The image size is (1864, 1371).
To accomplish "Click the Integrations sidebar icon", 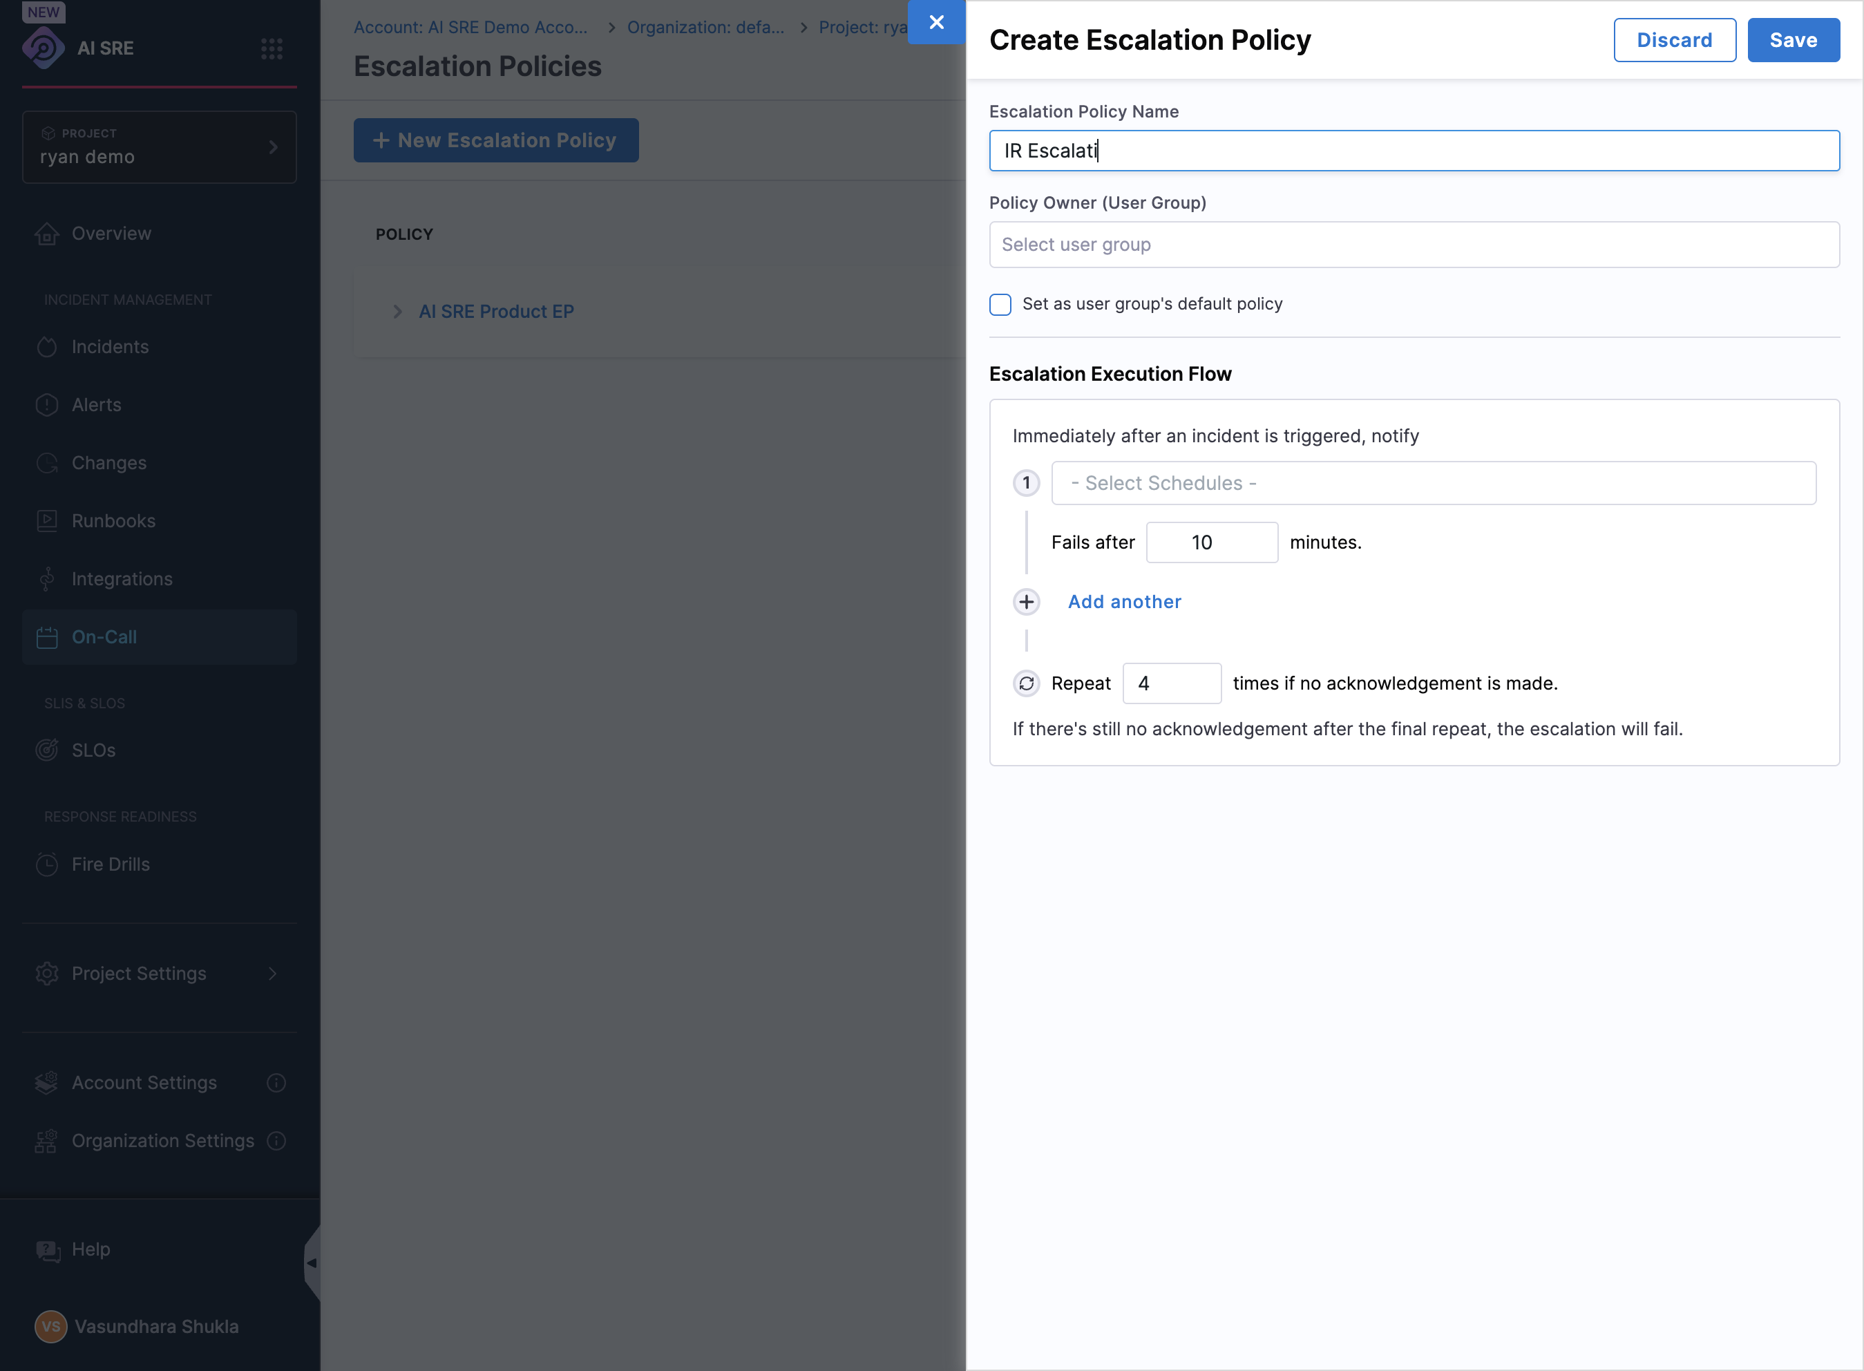I will tap(46, 579).
